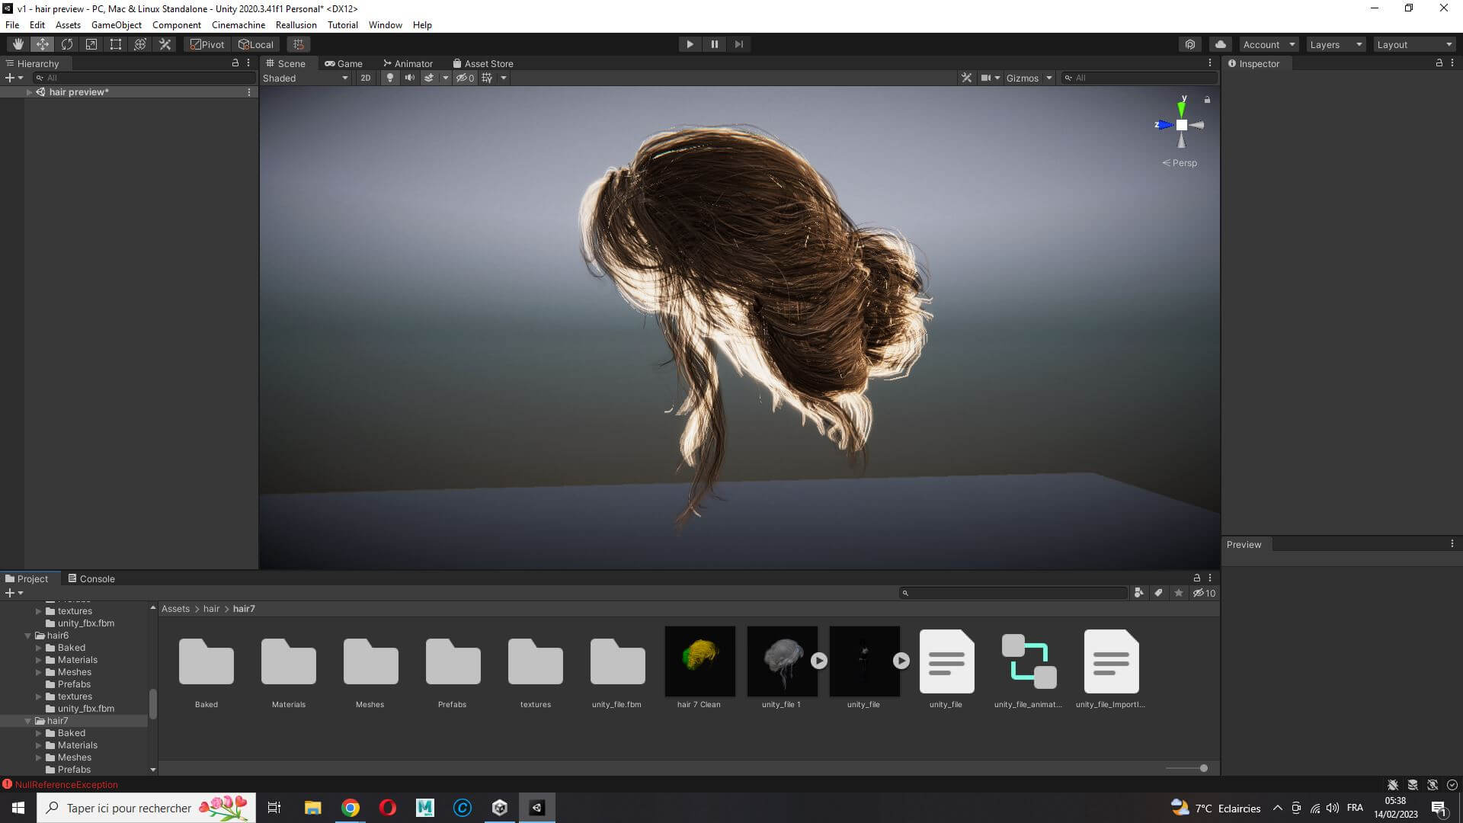Switch to the Console tab
1463x823 pixels.
(91, 578)
